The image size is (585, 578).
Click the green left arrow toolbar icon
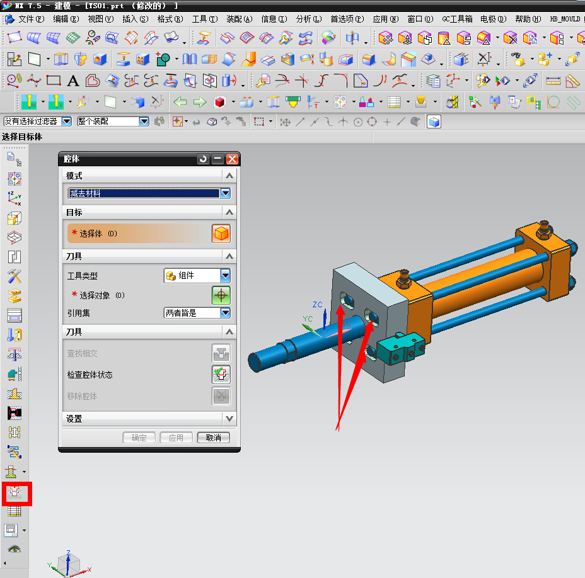coord(180,102)
